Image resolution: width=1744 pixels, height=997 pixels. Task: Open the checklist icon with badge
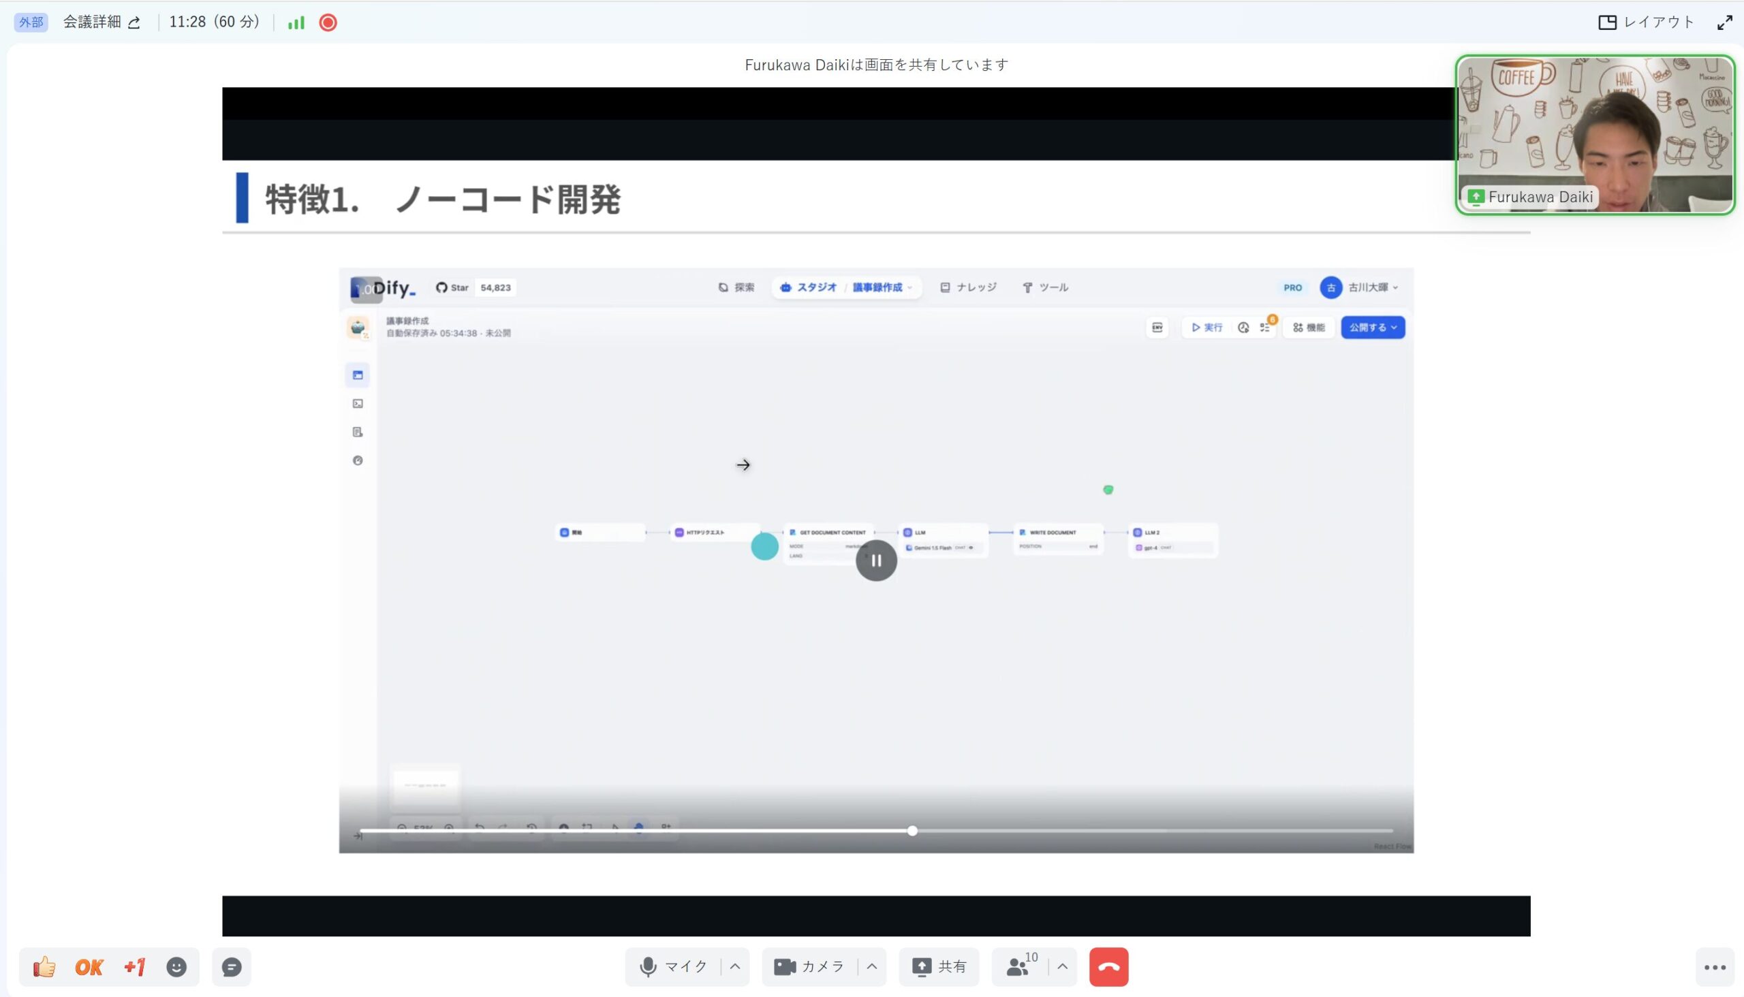pos(1265,328)
